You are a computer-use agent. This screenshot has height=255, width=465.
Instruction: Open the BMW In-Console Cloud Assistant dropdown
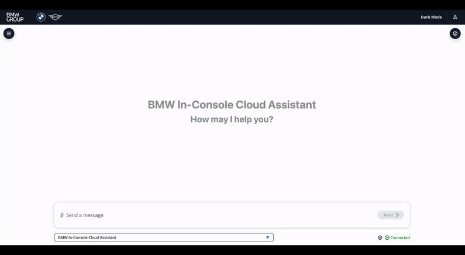click(x=164, y=237)
